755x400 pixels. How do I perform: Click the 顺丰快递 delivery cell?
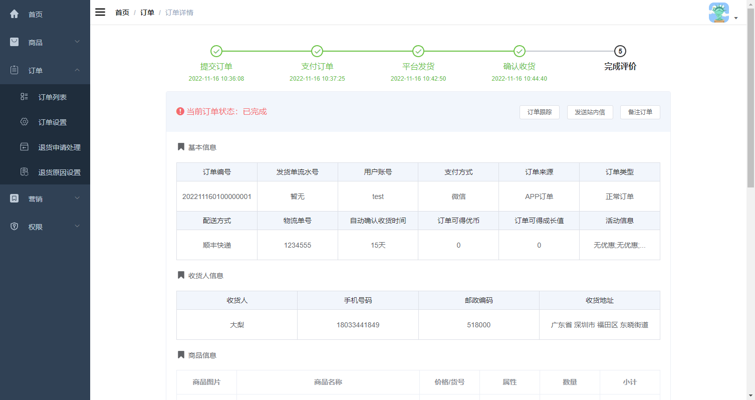217,245
